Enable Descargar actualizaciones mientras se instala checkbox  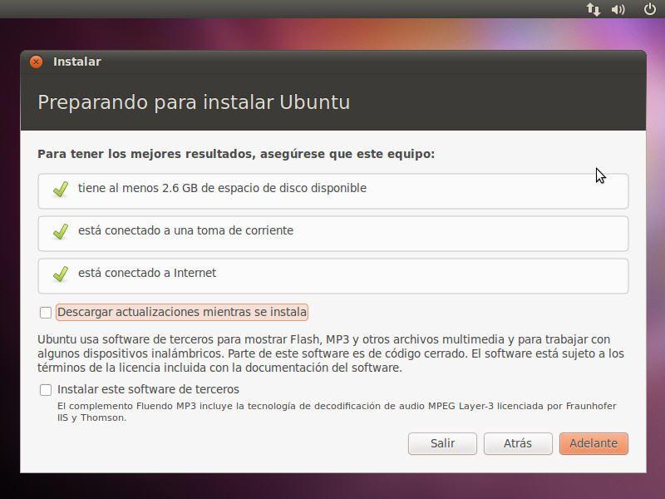(x=46, y=313)
